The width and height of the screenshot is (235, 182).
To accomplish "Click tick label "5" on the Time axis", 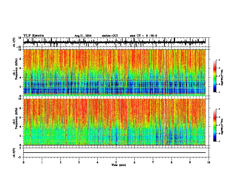I will tap(116, 162).
